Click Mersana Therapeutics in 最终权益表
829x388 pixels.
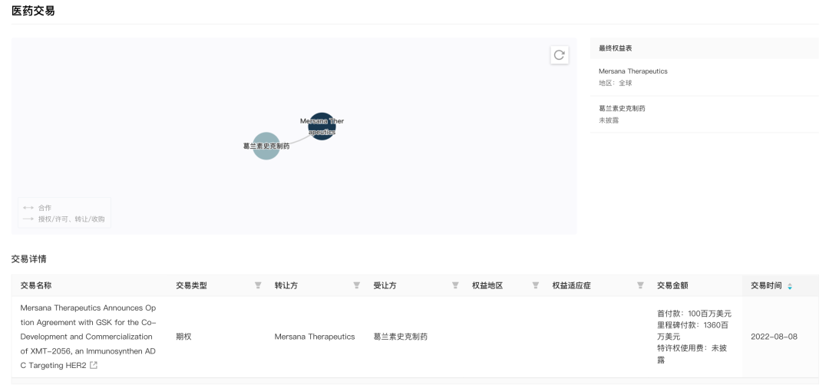[632, 71]
